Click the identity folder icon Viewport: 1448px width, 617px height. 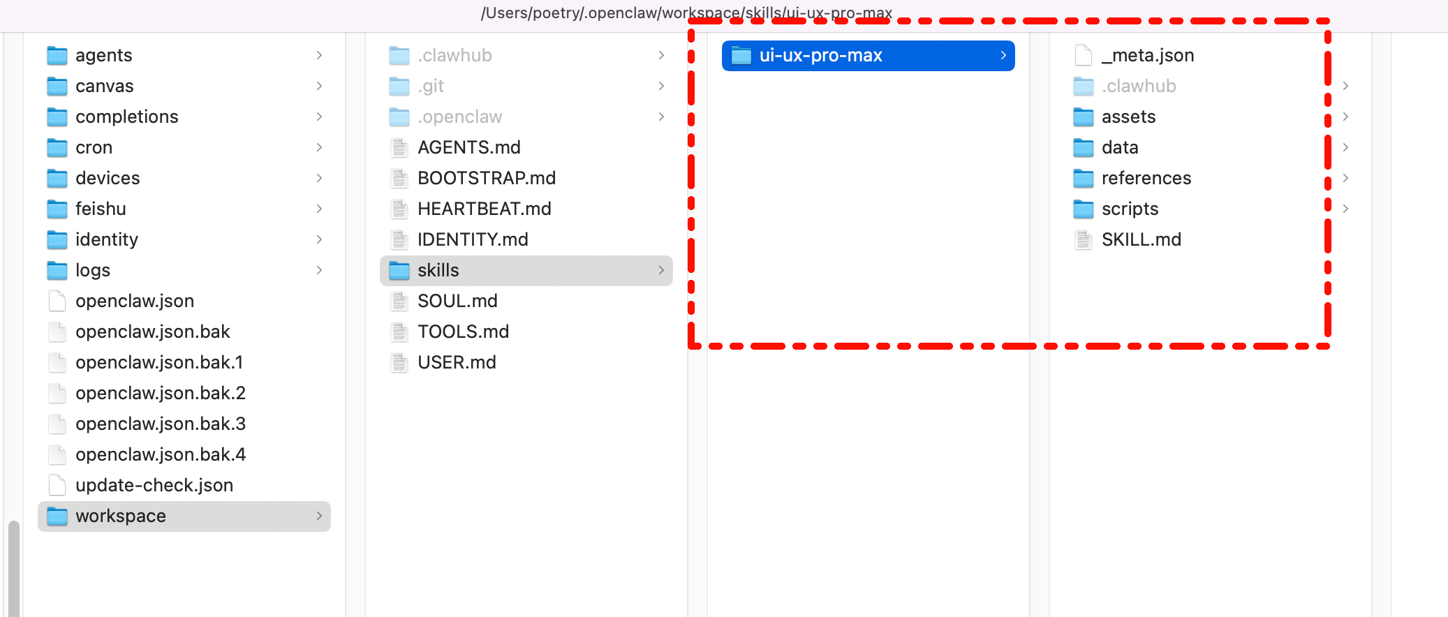pyautogui.click(x=57, y=239)
